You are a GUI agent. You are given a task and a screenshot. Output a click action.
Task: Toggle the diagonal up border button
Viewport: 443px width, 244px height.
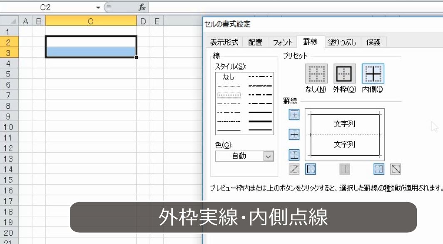pyautogui.click(x=294, y=169)
